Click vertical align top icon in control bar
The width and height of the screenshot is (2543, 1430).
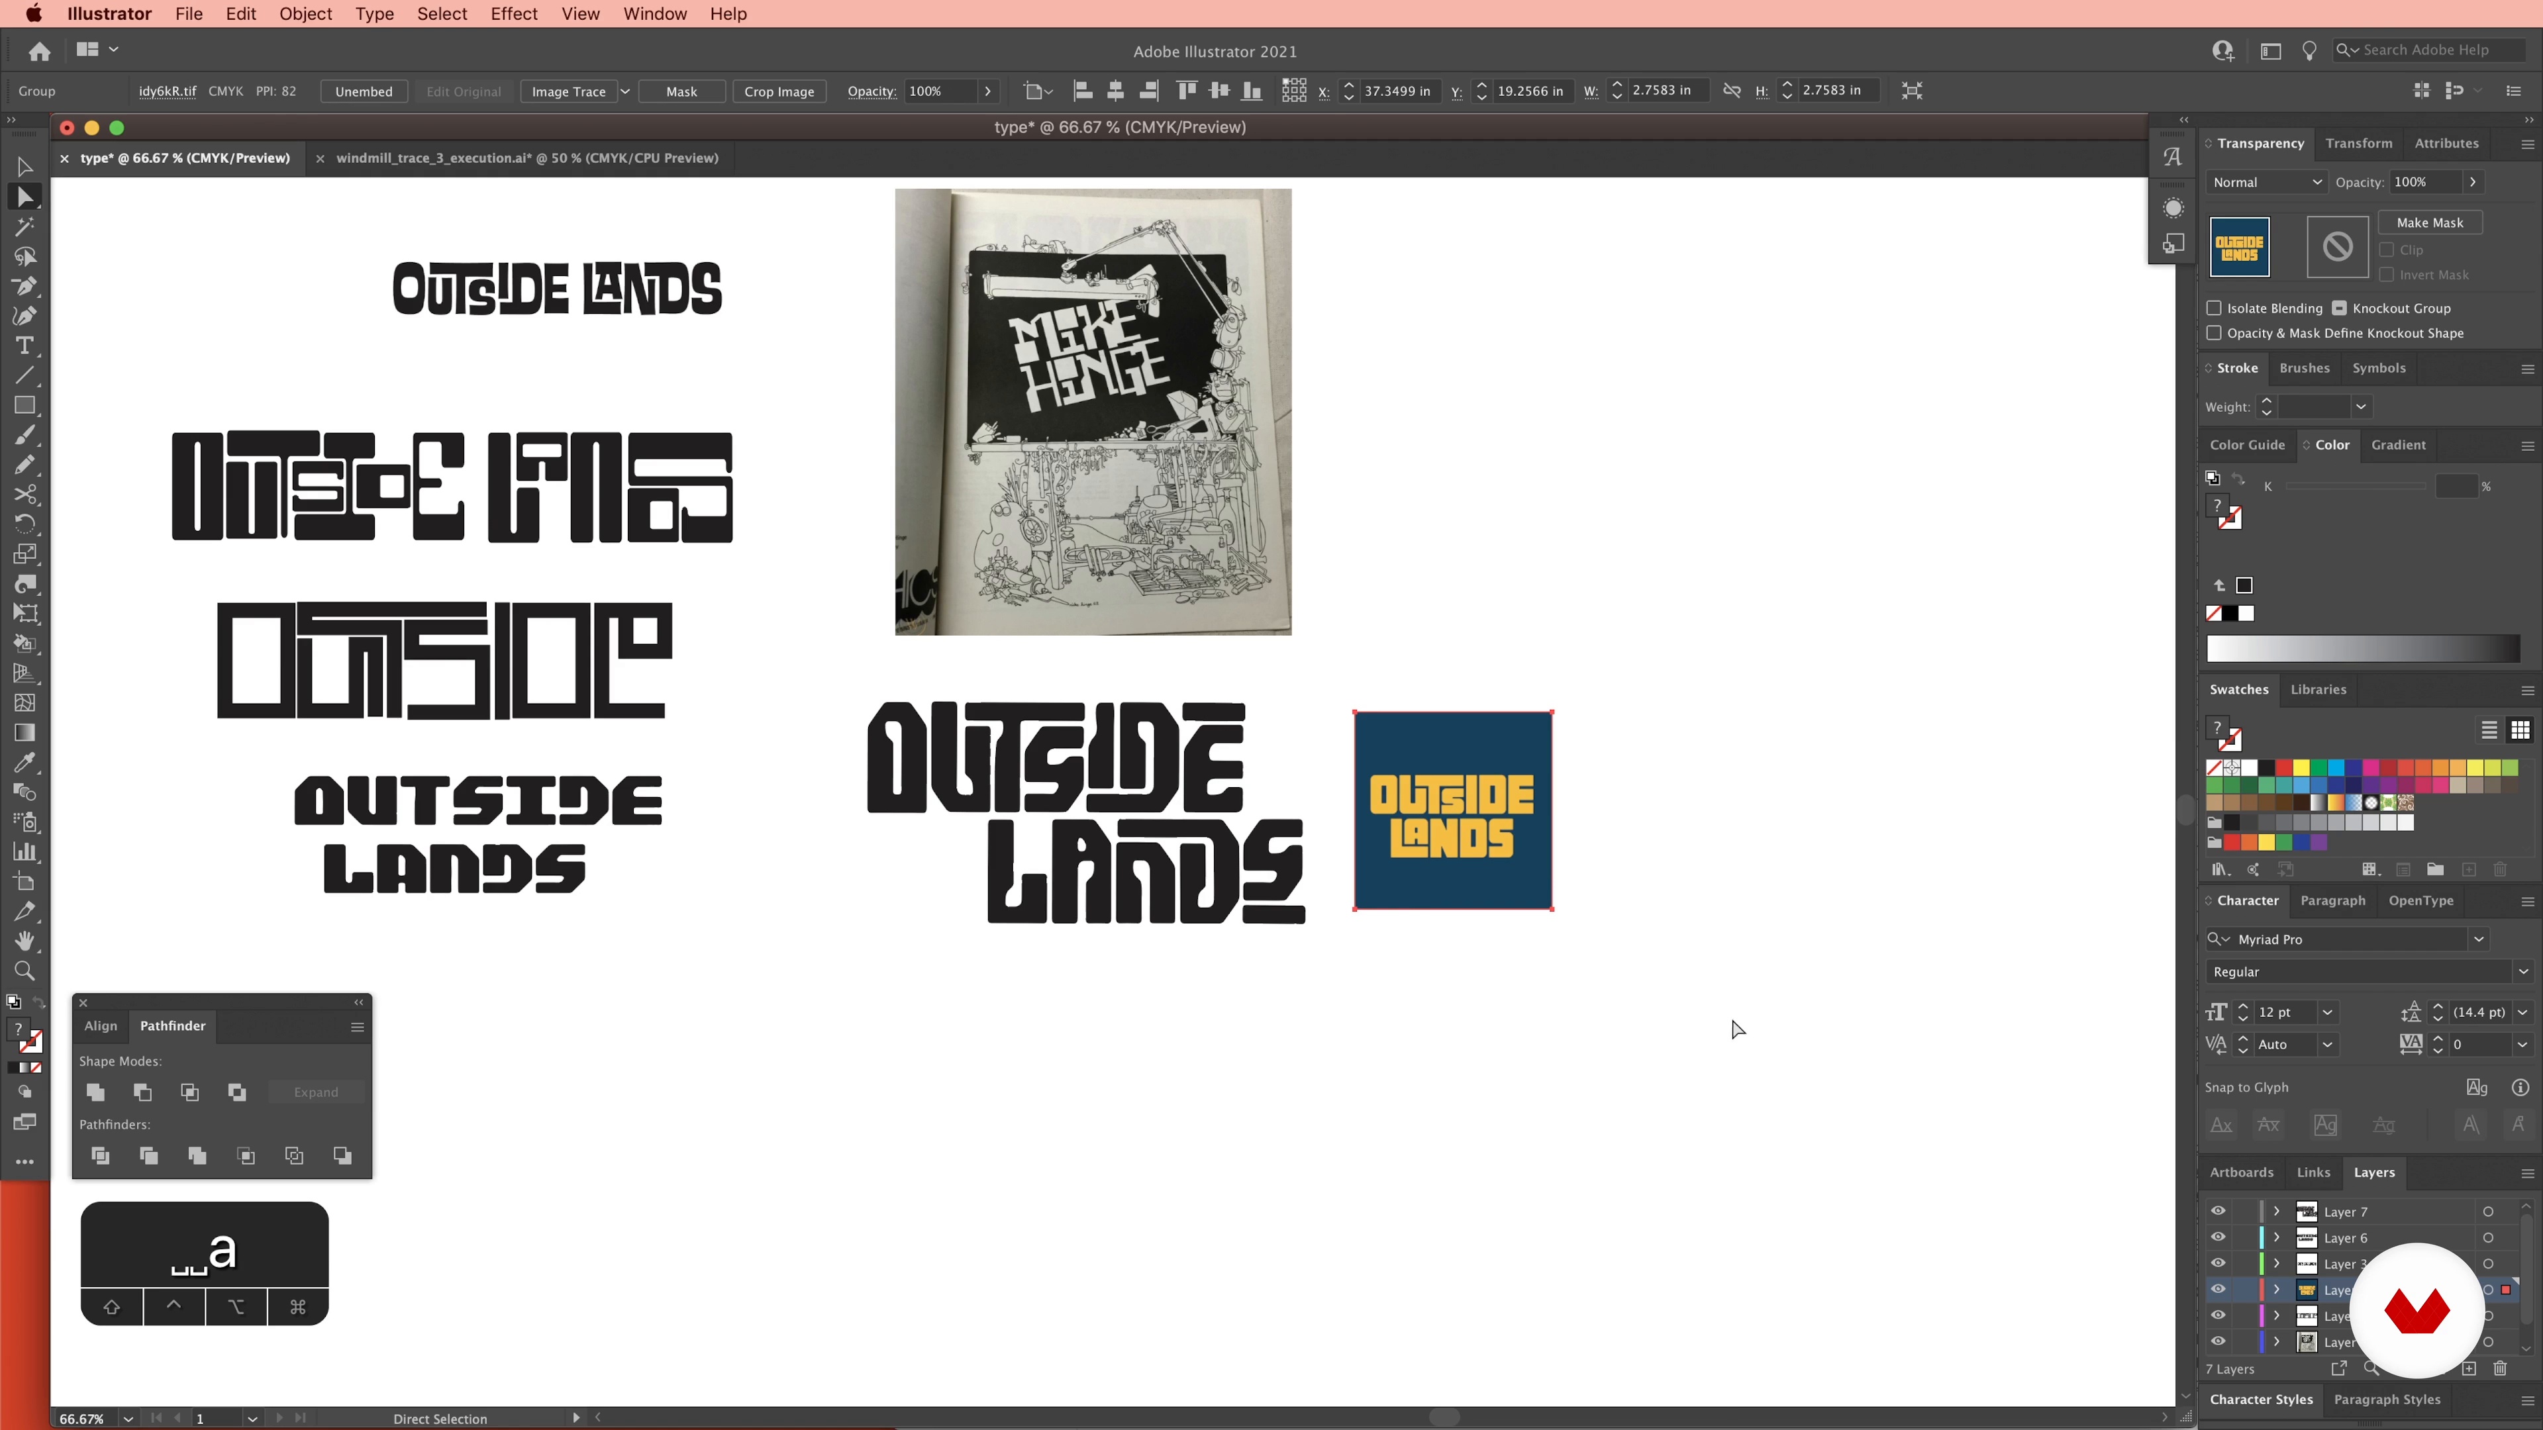(x=1187, y=91)
